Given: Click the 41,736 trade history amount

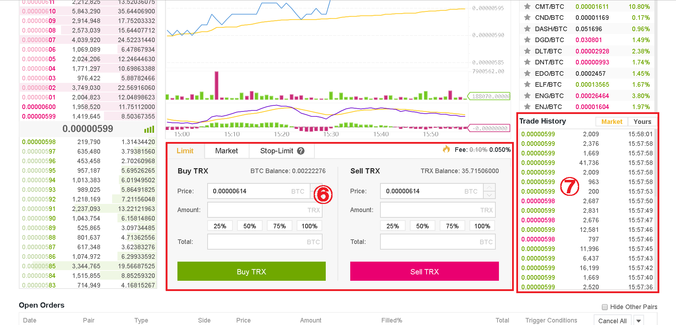Looking at the screenshot, I should click(x=589, y=163).
